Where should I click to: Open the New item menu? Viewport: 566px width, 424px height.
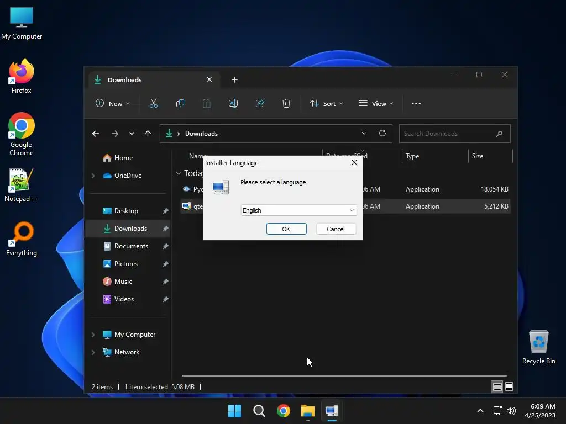click(112, 103)
